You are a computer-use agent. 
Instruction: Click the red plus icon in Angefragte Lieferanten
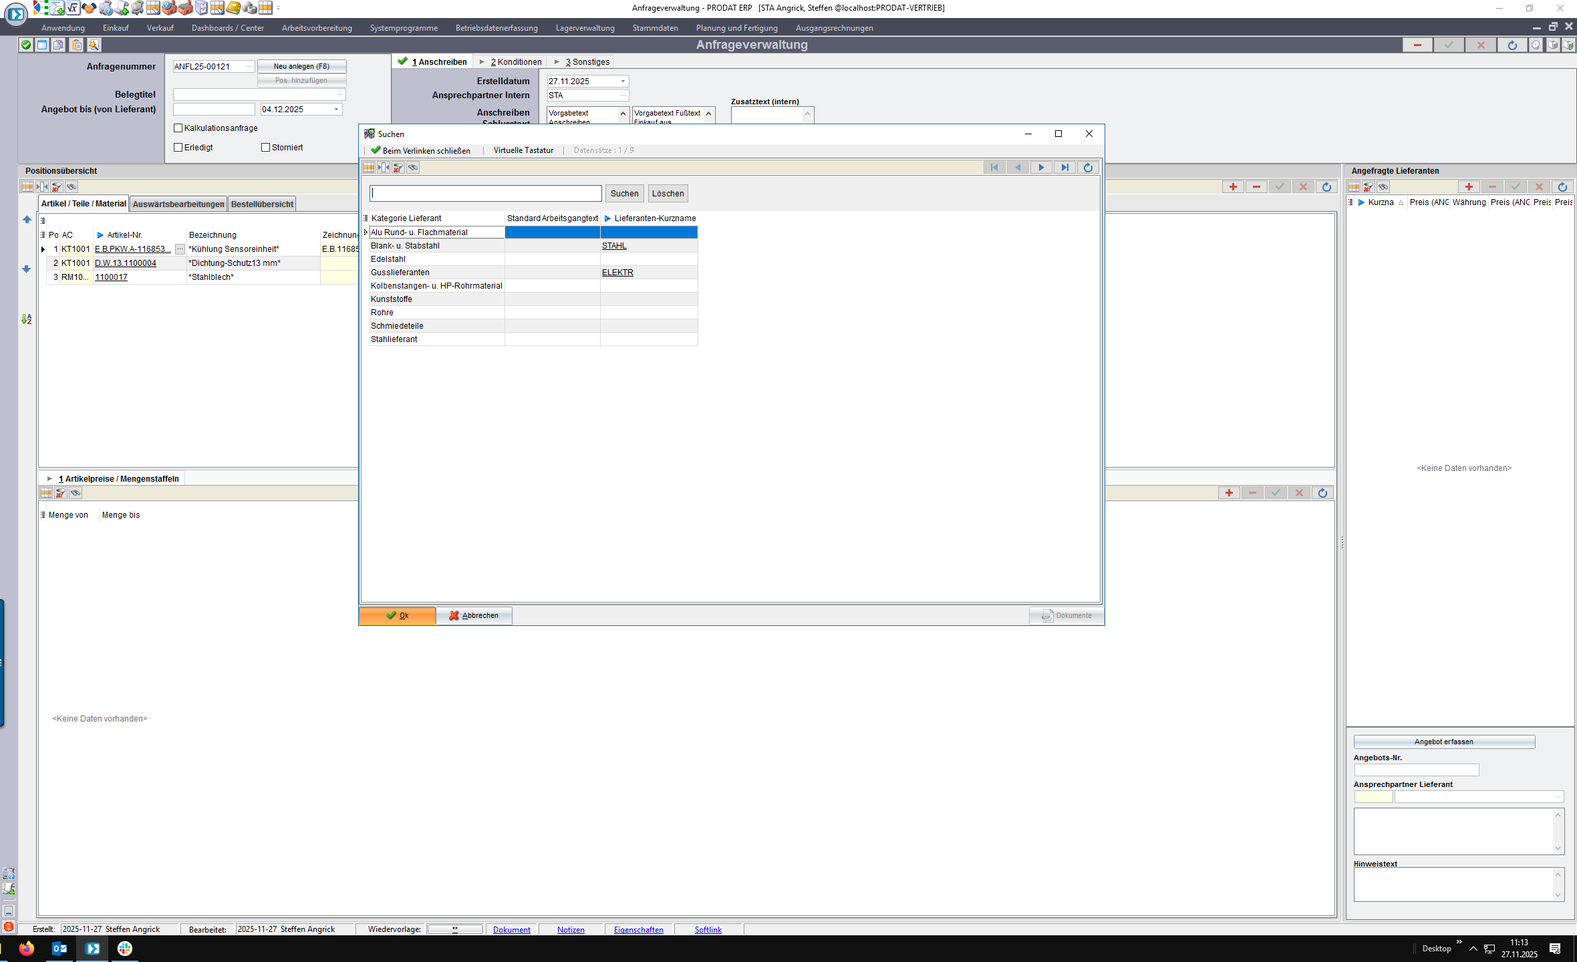click(x=1469, y=187)
